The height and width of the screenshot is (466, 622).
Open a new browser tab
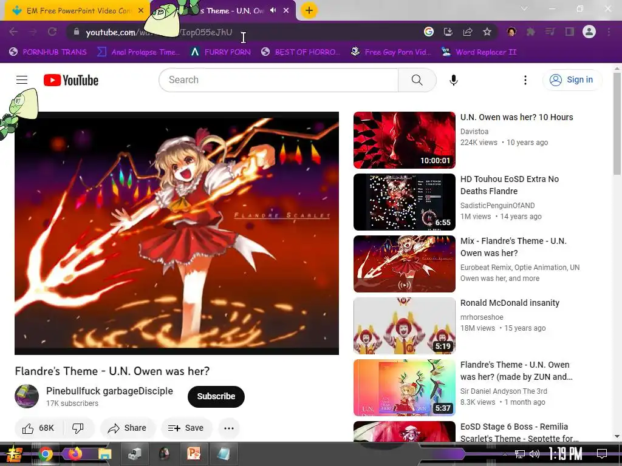(309, 11)
